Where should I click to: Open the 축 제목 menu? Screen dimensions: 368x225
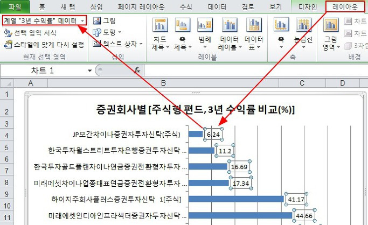pyautogui.click(x=182, y=34)
